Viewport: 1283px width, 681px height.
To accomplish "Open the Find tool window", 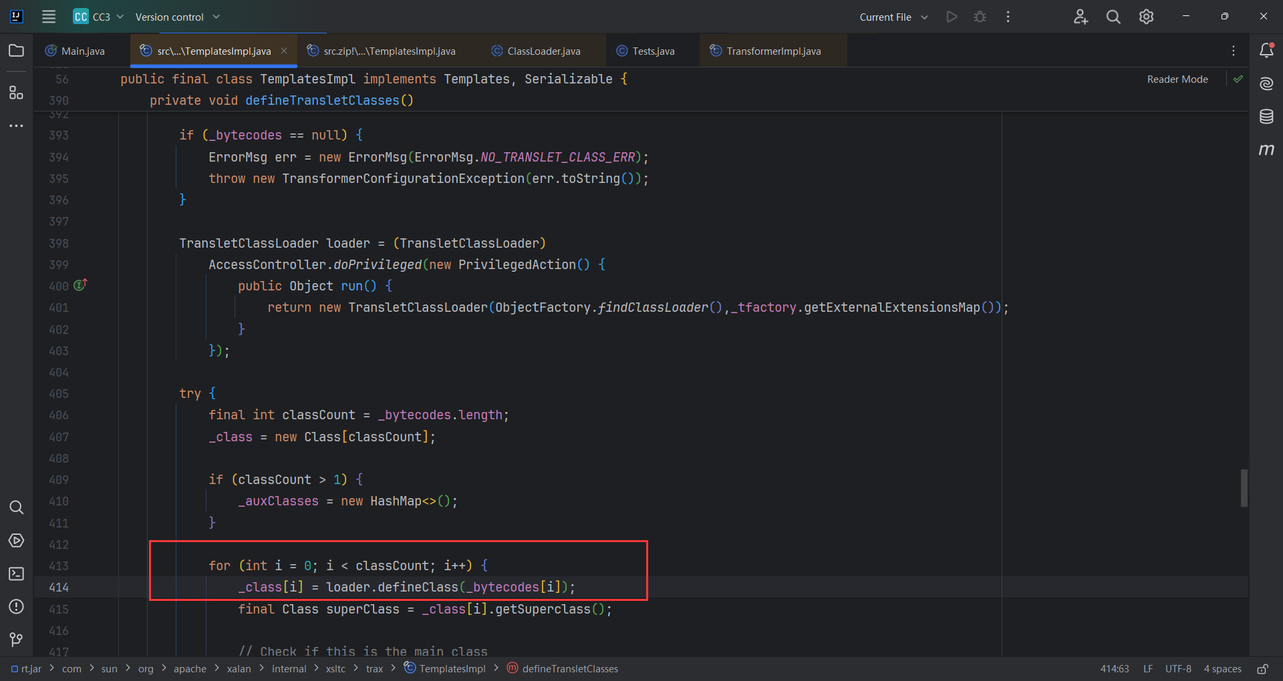I will (x=17, y=507).
